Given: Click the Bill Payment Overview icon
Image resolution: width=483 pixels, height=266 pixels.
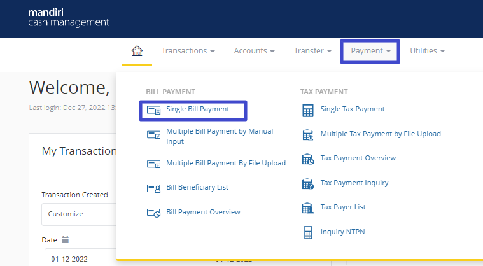Looking at the screenshot, I should pyautogui.click(x=154, y=213).
